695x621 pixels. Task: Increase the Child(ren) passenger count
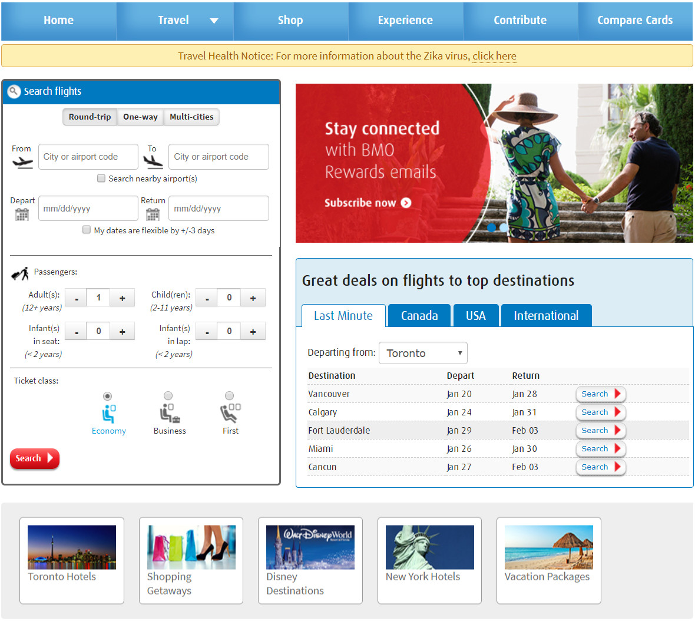point(253,298)
